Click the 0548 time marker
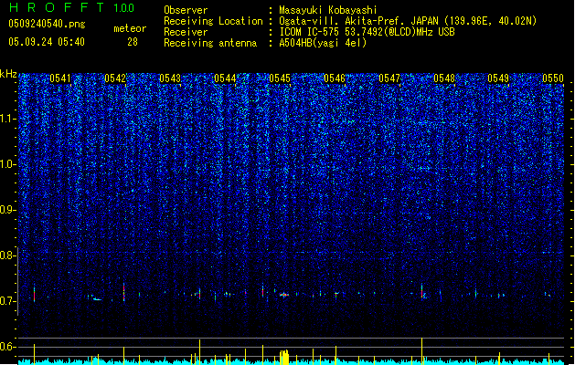575x365 pixels. [444, 78]
